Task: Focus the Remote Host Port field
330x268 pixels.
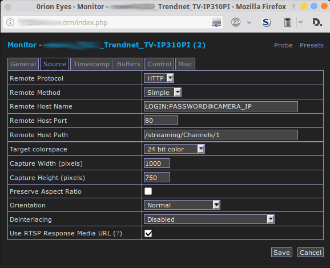Action: pyautogui.click(x=161, y=121)
